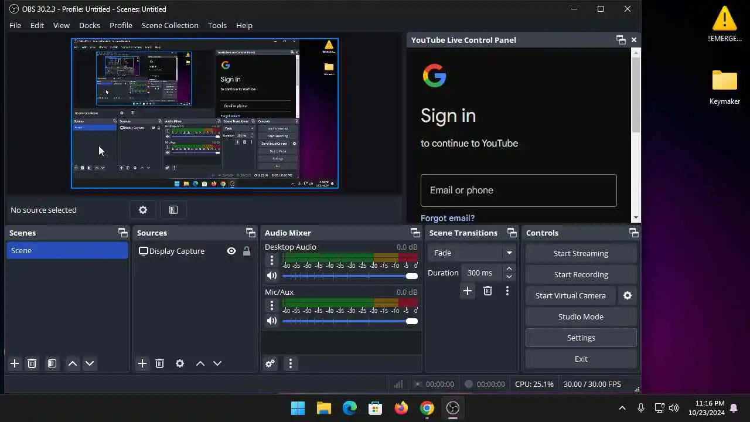Pop out the Scenes dock
Viewport: 750px width, 422px height.
point(122,233)
